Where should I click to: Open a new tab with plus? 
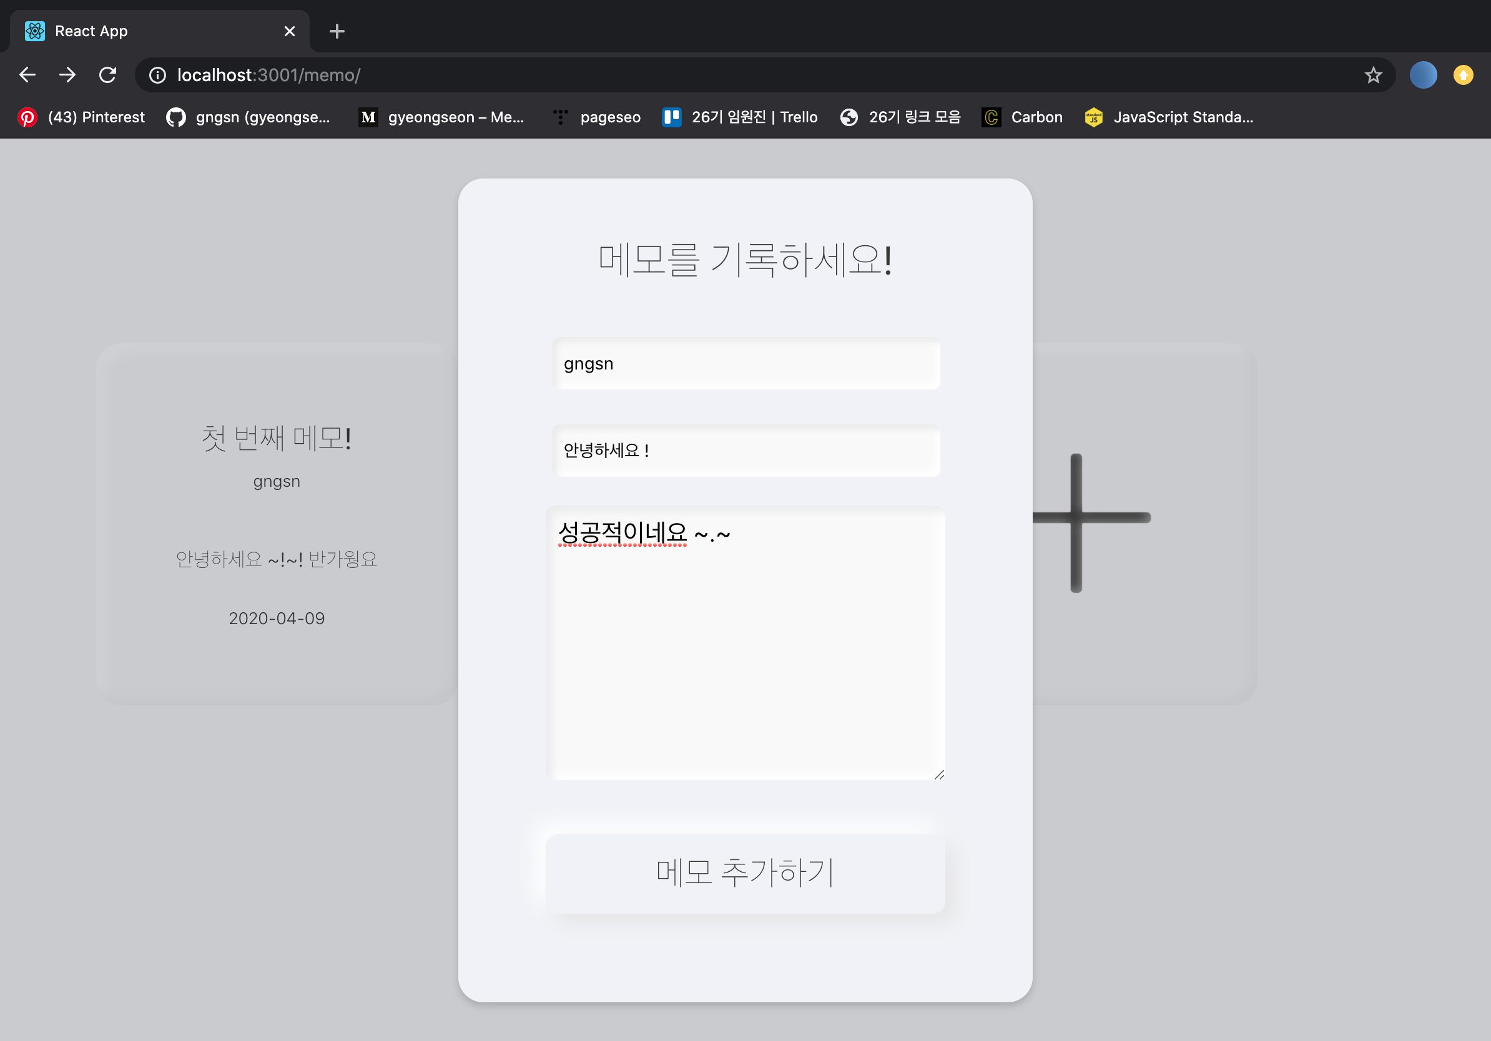[x=337, y=31]
